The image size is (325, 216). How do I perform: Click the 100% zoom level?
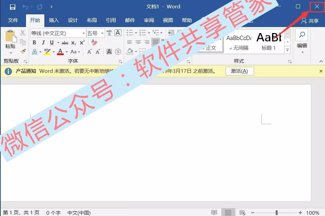313,213
